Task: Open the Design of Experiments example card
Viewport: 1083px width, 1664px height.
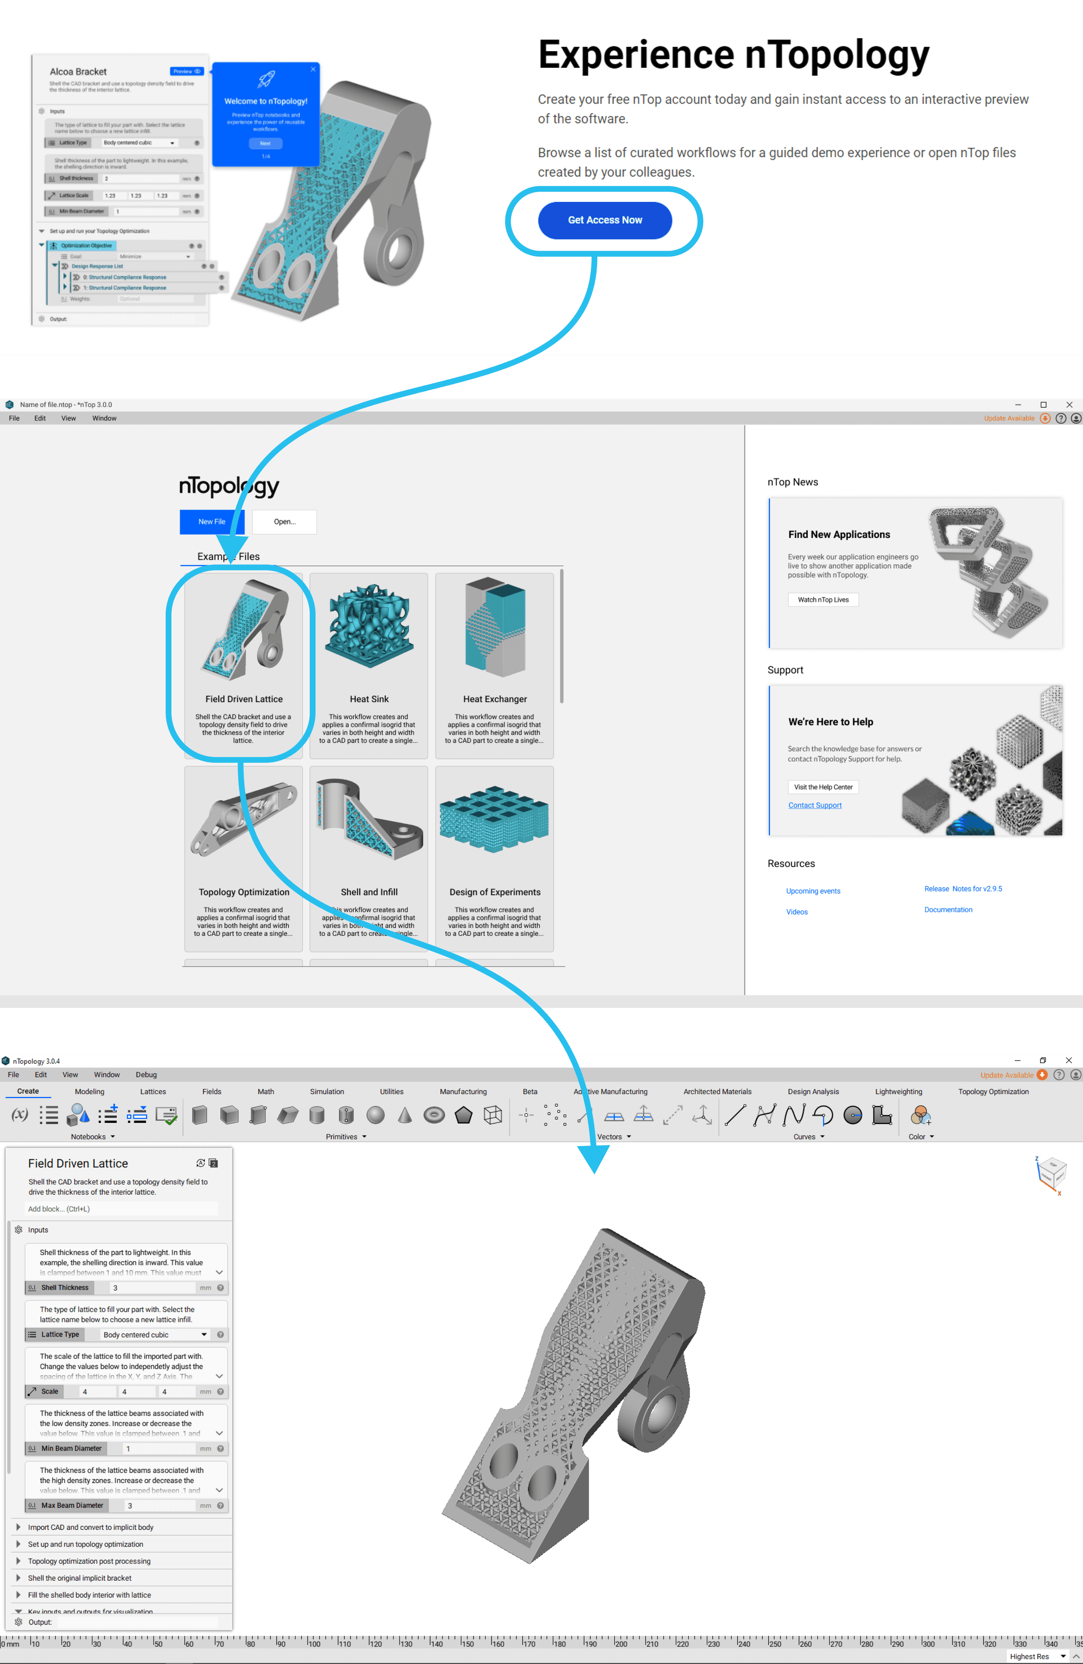Action: click(x=495, y=858)
